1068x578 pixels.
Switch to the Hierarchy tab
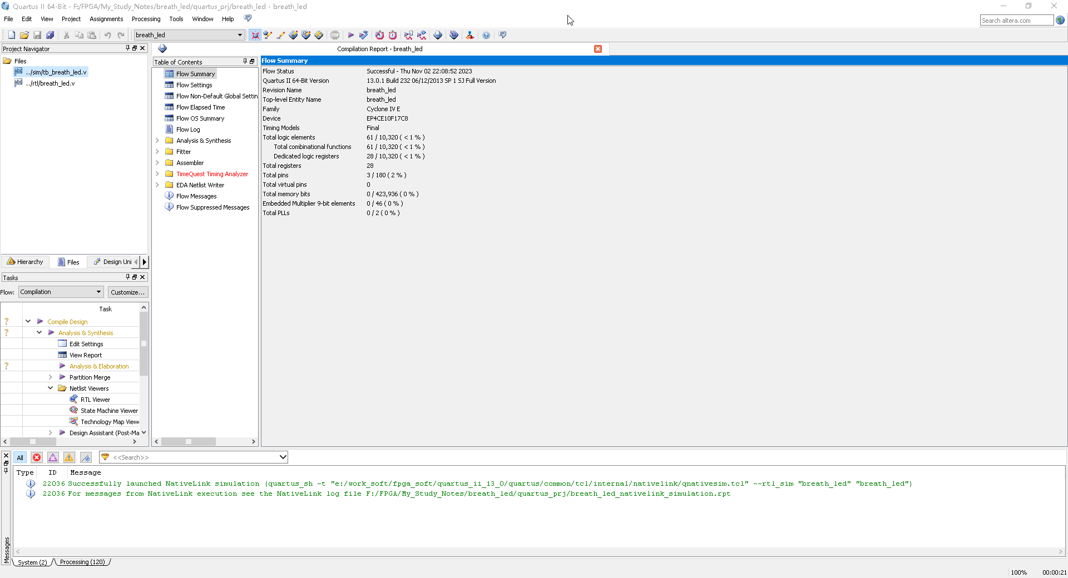click(26, 262)
